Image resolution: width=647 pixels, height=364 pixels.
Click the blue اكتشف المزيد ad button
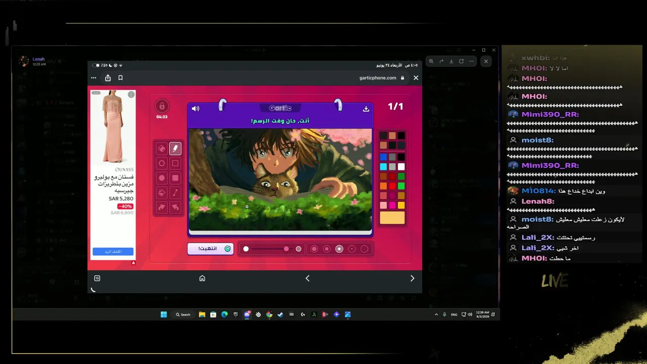(x=113, y=251)
